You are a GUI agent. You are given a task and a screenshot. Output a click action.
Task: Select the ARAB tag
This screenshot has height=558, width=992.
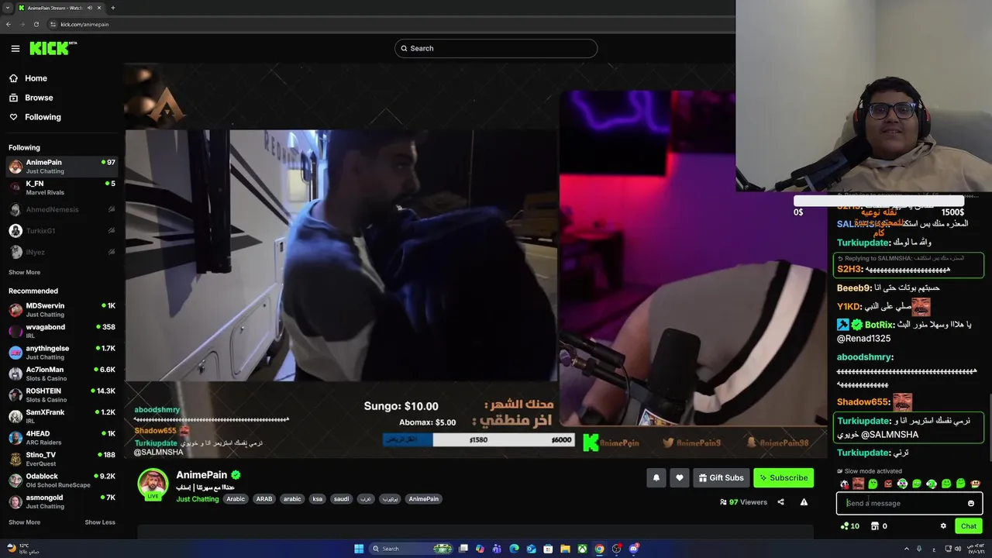tap(264, 499)
